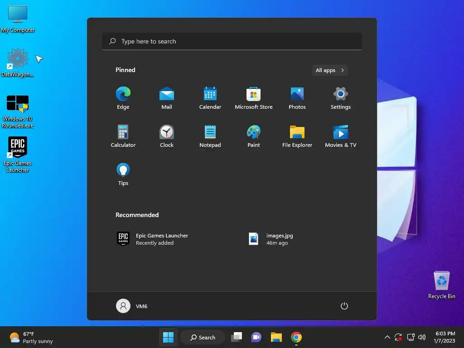
Task: Launch Notepad
Action: 210,136
